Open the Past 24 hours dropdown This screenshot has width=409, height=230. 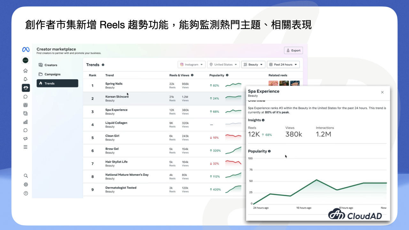(283, 65)
